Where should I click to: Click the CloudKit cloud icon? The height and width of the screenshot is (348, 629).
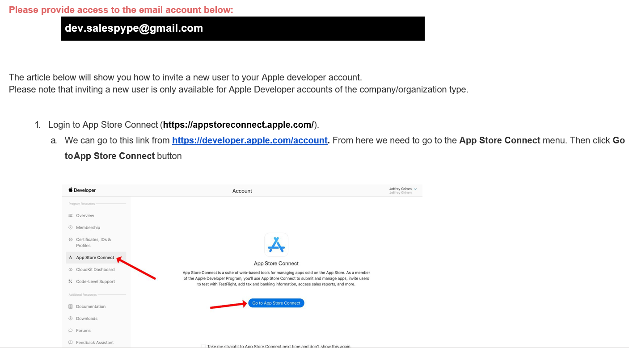coord(70,269)
